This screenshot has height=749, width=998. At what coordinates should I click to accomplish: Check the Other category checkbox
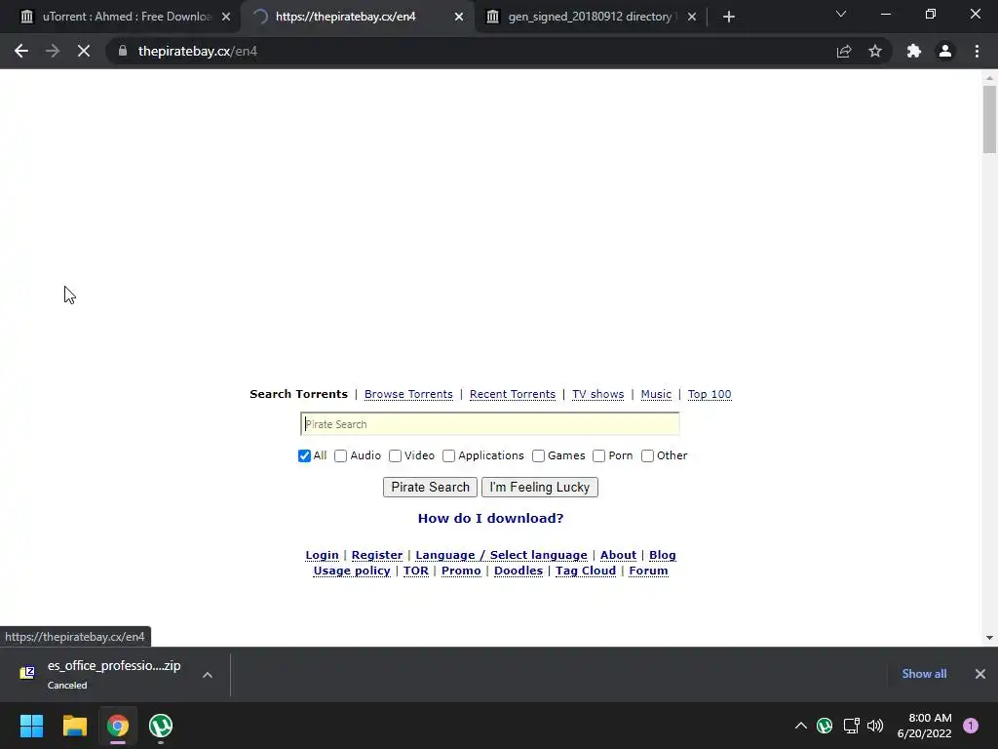click(x=647, y=456)
